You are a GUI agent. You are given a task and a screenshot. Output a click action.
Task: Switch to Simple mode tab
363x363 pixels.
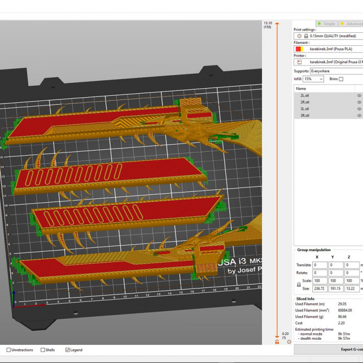tap(326, 24)
